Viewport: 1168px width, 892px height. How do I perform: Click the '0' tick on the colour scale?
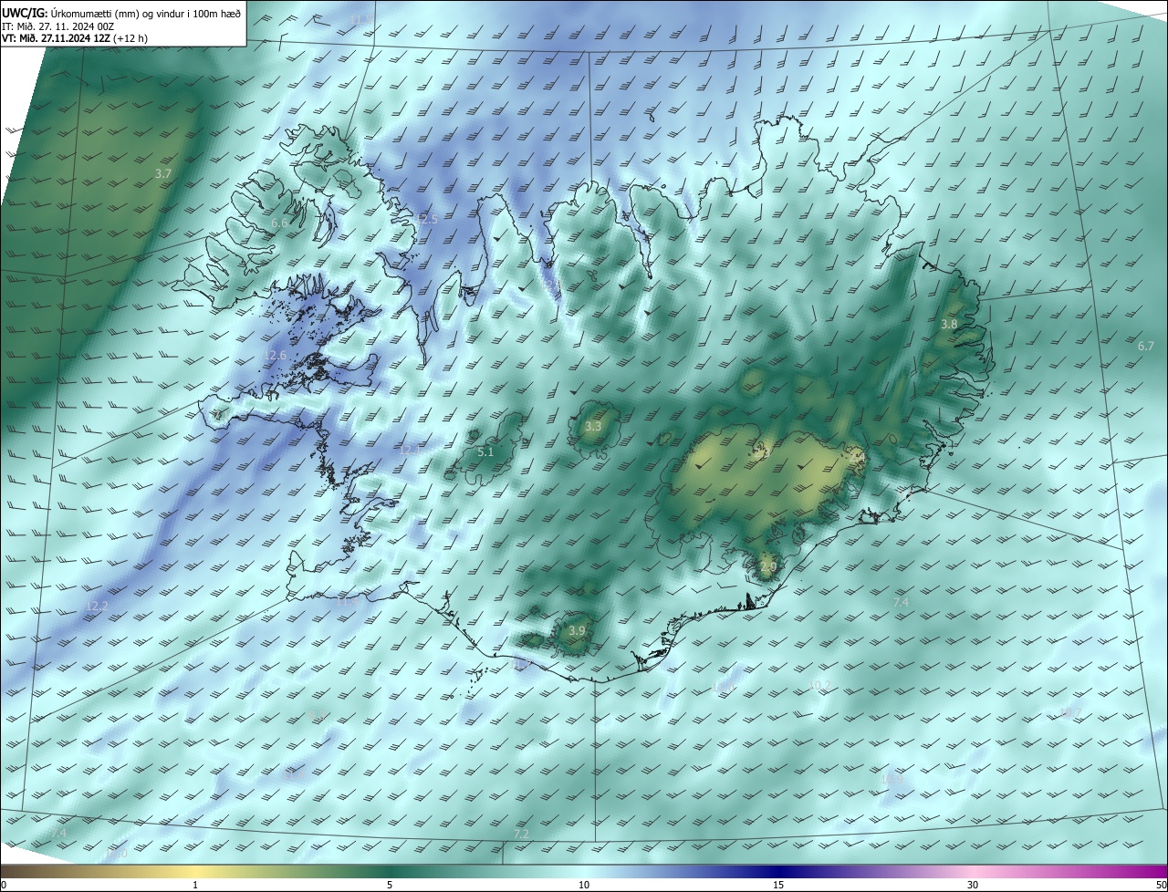tap(4, 885)
